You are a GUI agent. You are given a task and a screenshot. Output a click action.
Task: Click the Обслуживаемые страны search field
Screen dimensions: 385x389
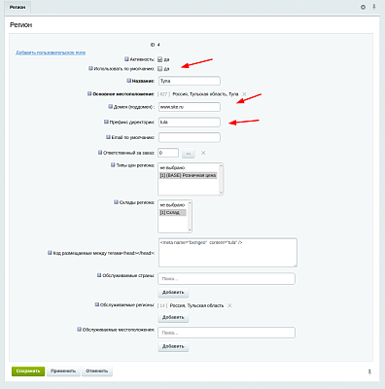(x=227, y=278)
